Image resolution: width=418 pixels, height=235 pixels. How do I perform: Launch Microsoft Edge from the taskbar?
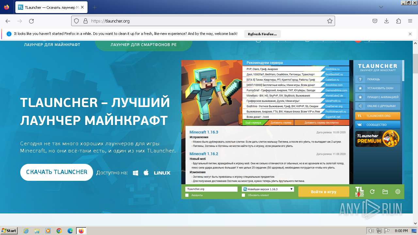[70, 231]
